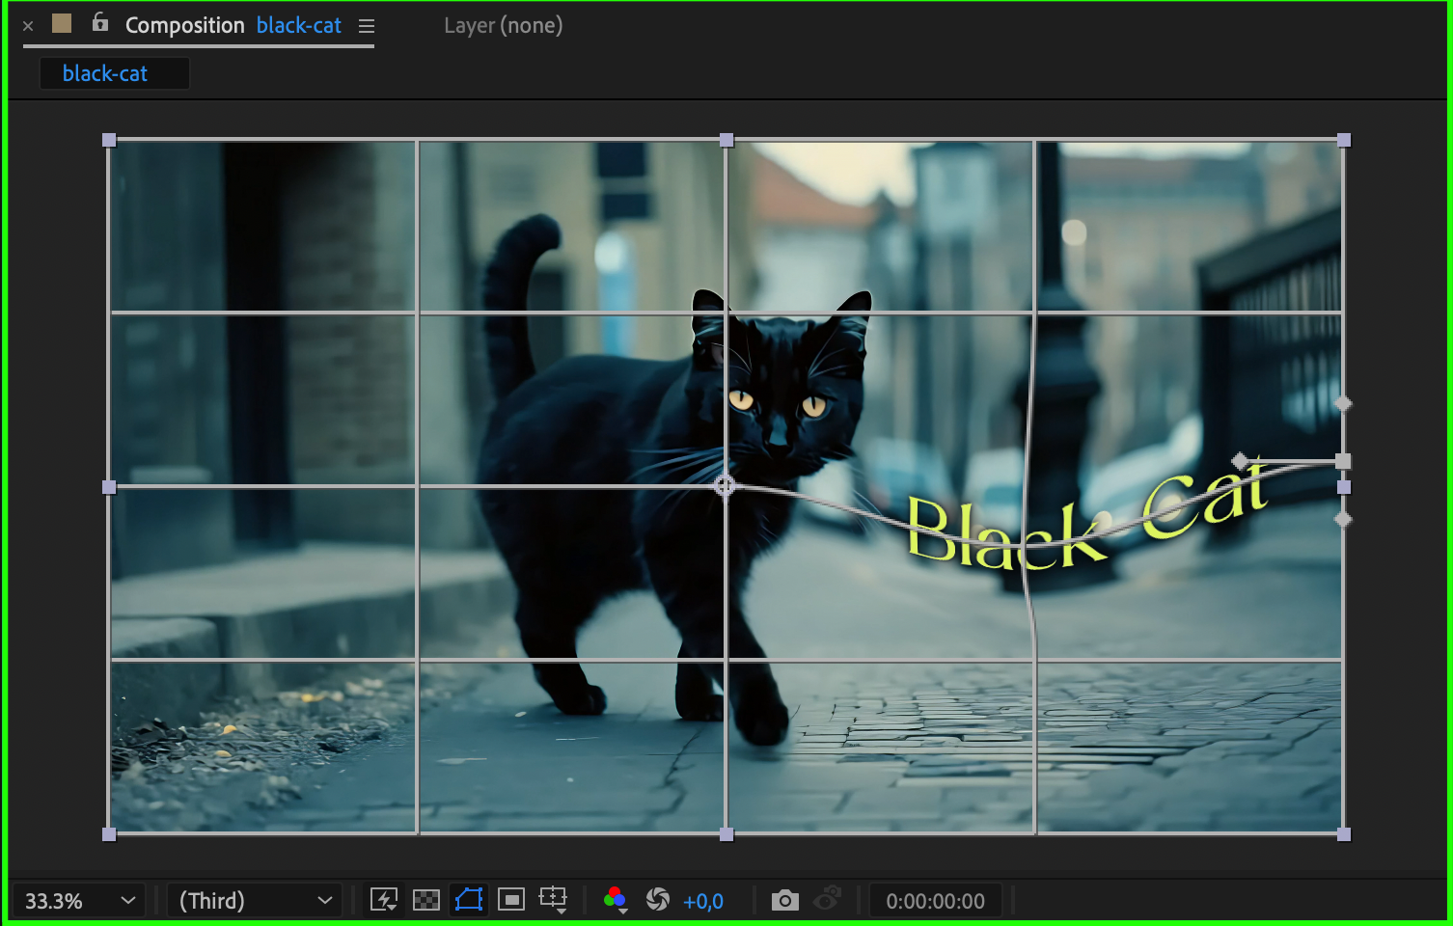1453x926 pixels.
Task: Open the Composition panel hamburger menu
Action: tap(367, 26)
